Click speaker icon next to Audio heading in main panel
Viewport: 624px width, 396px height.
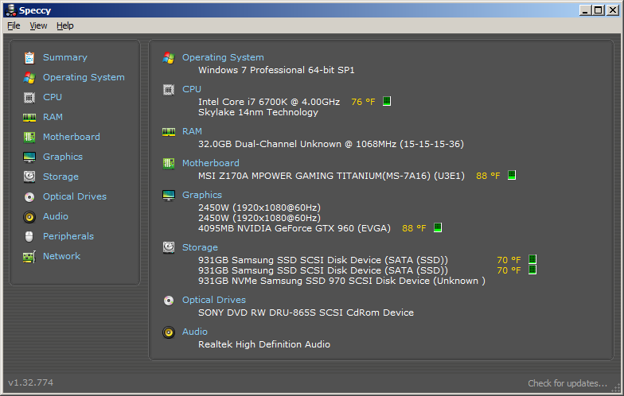(169, 332)
